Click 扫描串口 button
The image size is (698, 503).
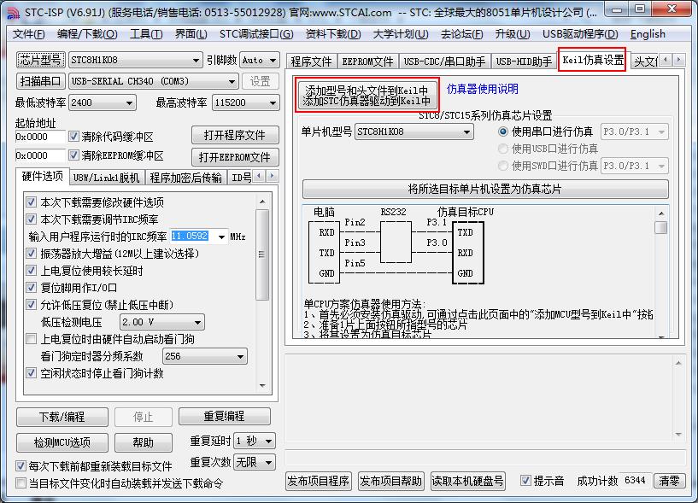click(40, 81)
